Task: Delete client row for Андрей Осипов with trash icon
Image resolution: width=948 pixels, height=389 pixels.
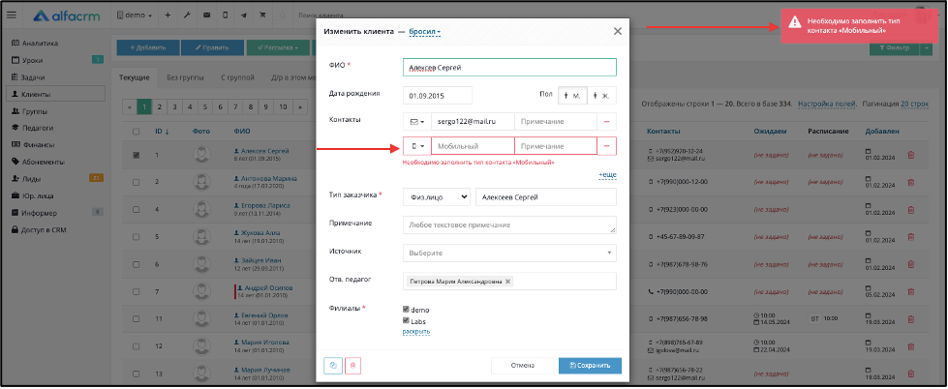Action: click(910, 292)
